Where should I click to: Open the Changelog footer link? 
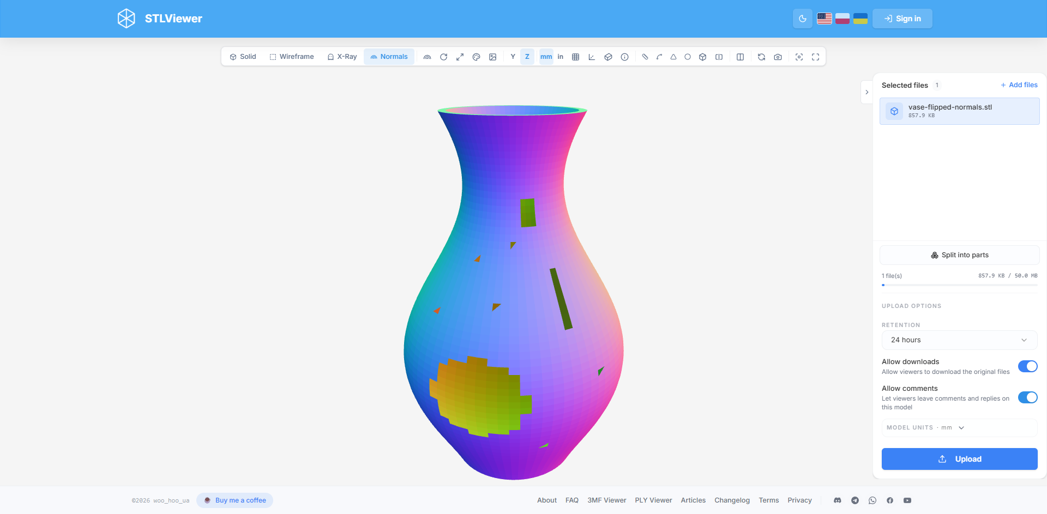coord(732,500)
